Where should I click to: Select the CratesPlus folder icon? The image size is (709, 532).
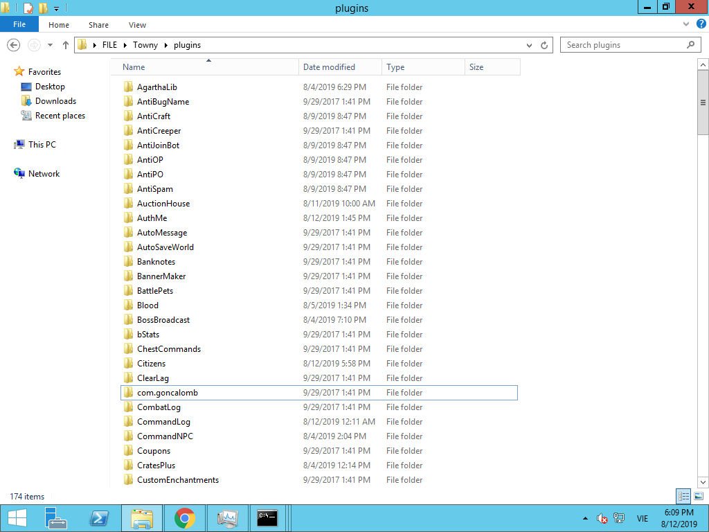[128, 465]
